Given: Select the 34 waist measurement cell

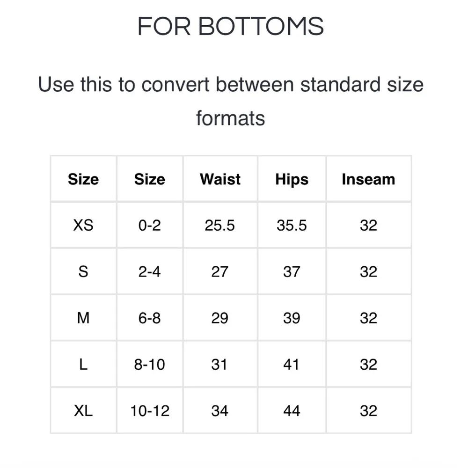Looking at the screenshot, I should pyautogui.click(x=219, y=410).
